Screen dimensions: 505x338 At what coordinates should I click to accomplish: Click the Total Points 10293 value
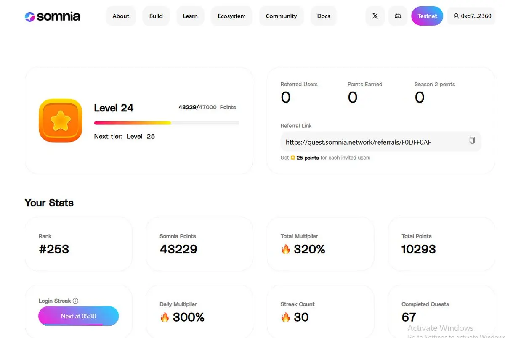[419, 249]
